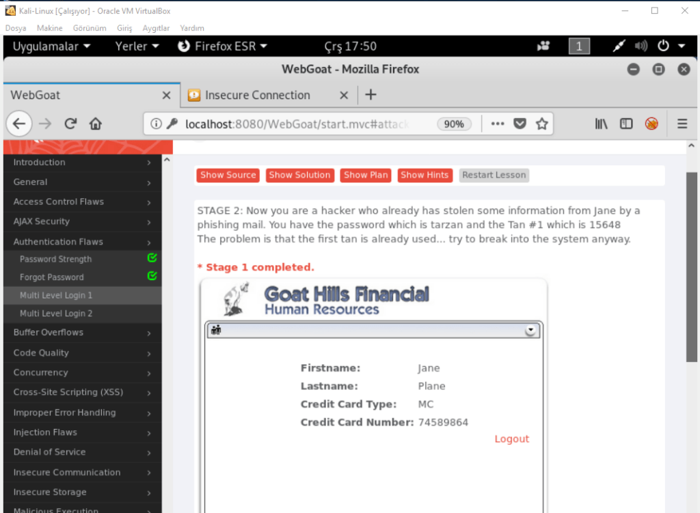The height and width of the screenshot is (513, 700).
Task: Expand the Cross-Site Scripting (XSS) category
Action: [82, 393]
